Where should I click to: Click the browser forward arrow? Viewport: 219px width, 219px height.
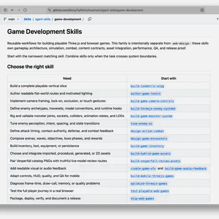pyautogui.click(x=19, y=10)
